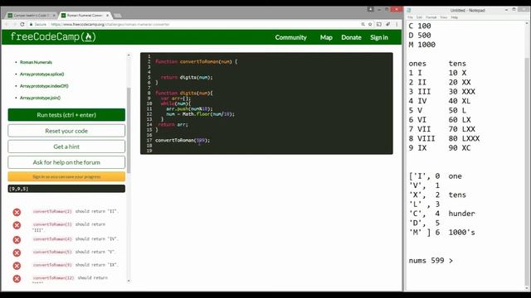Reload the page with the browser refresh icon

click(x=22, y=24)
